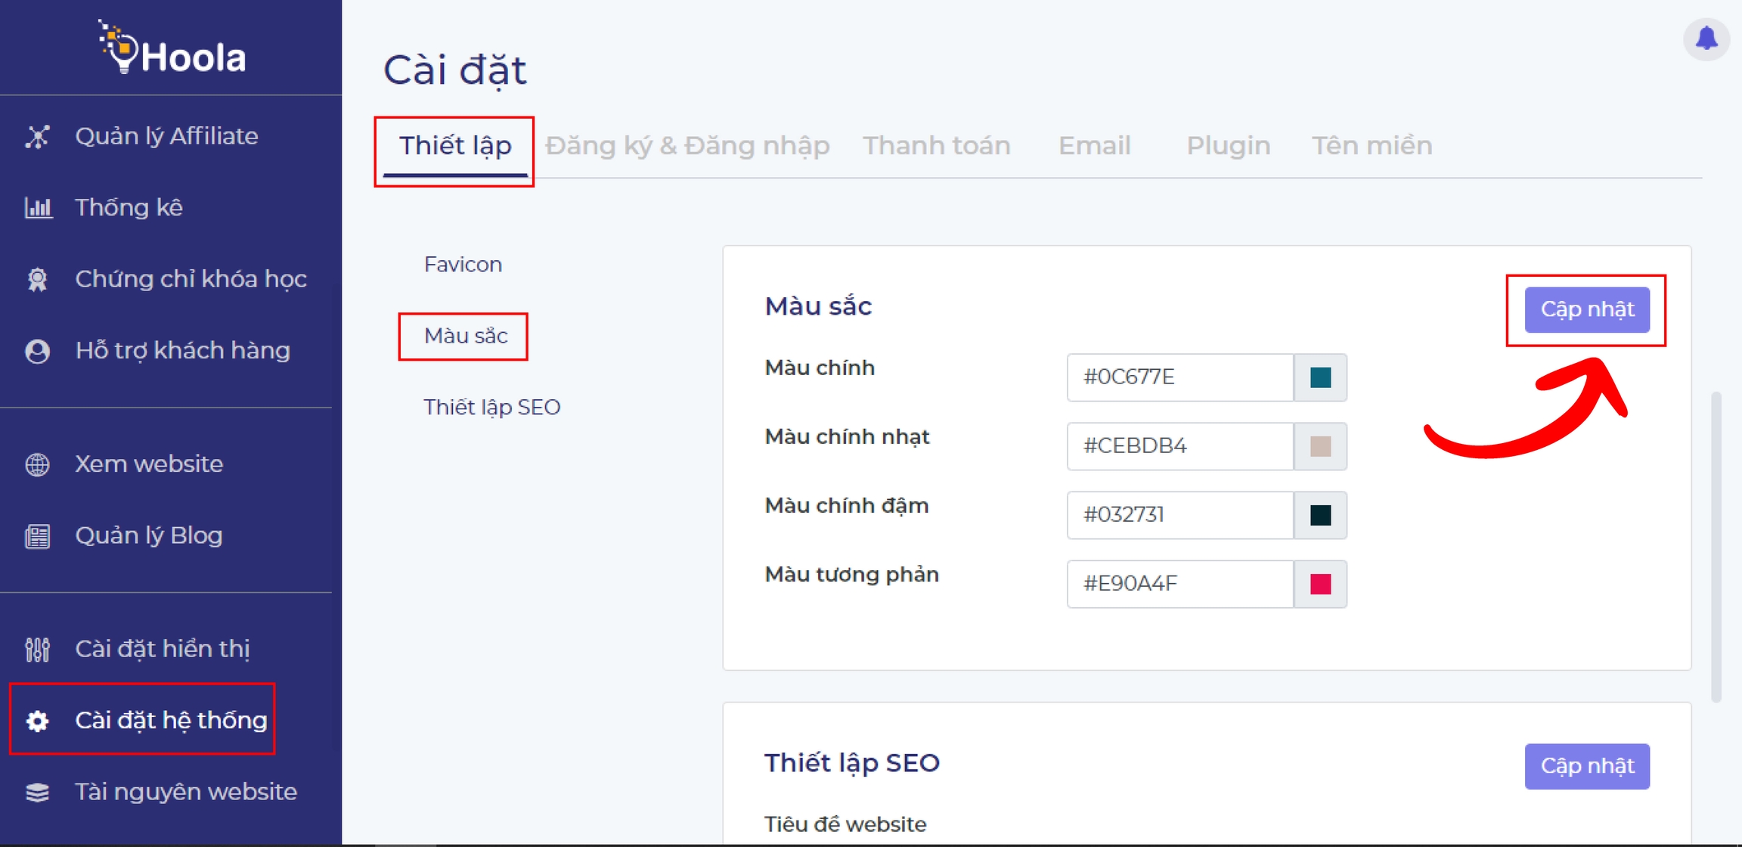Click the notification bell icon
Screen dimensions: 1742x847
click(1706, 39)
